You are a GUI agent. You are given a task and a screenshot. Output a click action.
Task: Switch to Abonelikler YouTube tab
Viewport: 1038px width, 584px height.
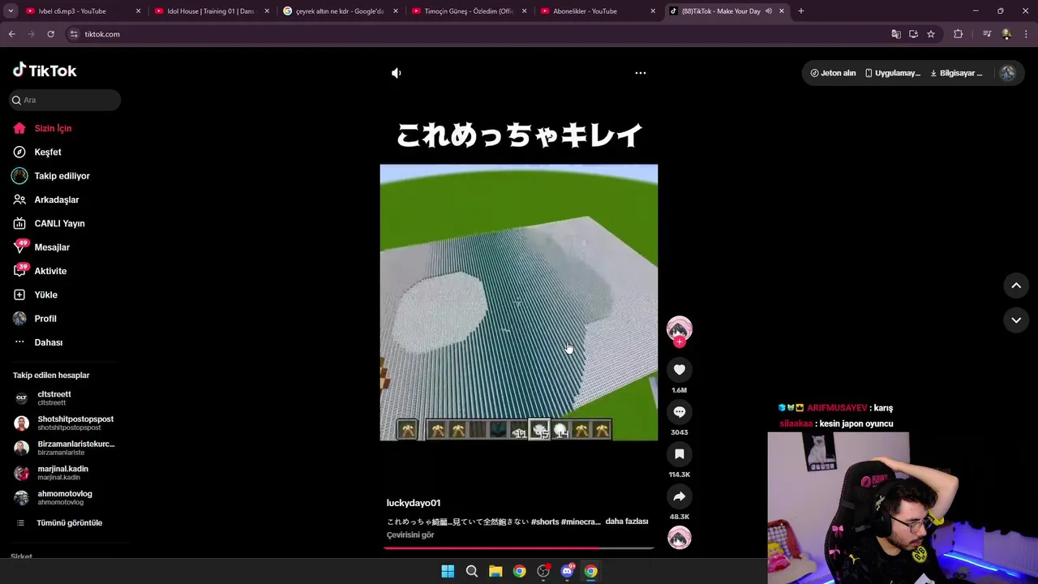(598, 11)
